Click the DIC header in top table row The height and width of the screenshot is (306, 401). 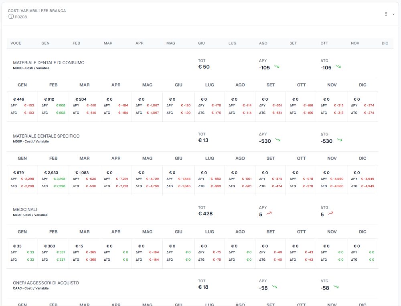(385, 43)
